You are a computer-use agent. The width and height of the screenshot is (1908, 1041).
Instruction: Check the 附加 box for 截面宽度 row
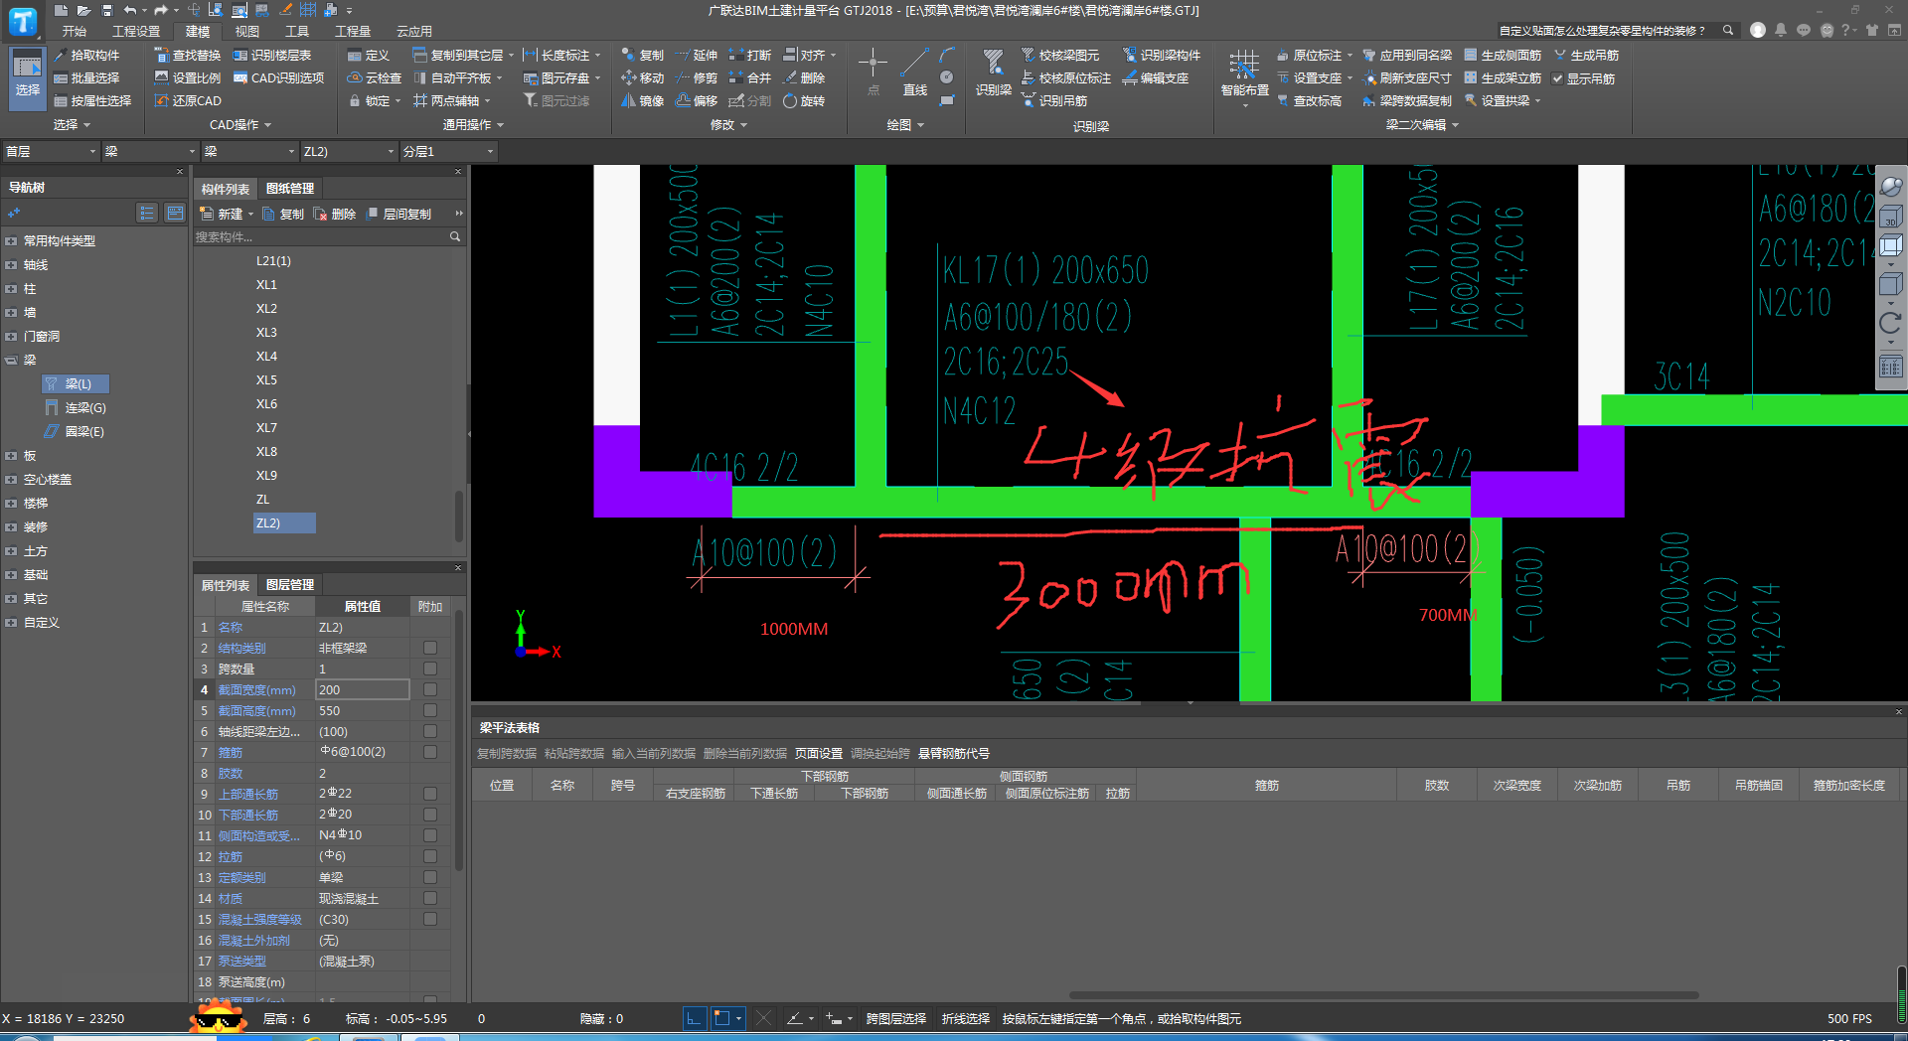click(430, 689)
